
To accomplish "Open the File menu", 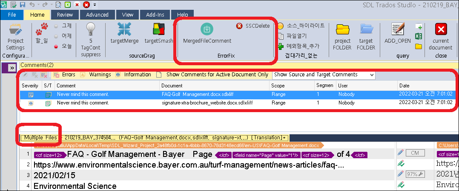I will tap(12, 14).
